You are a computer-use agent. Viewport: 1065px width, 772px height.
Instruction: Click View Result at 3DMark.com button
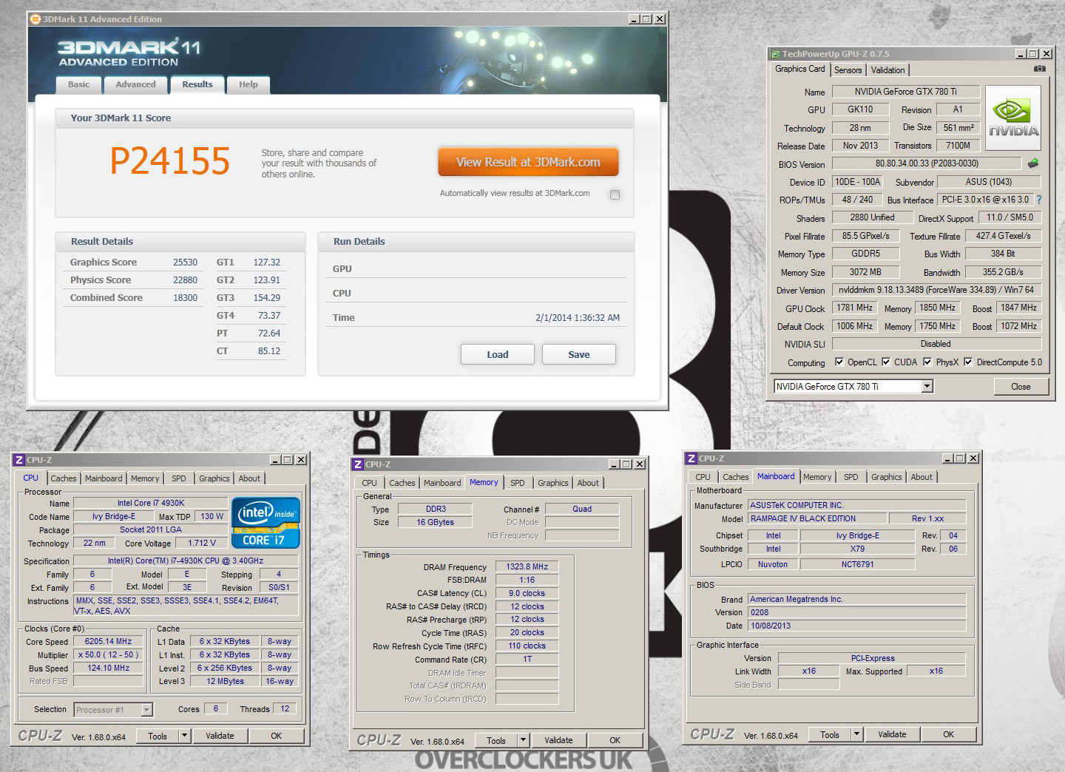tap(528, 162)
